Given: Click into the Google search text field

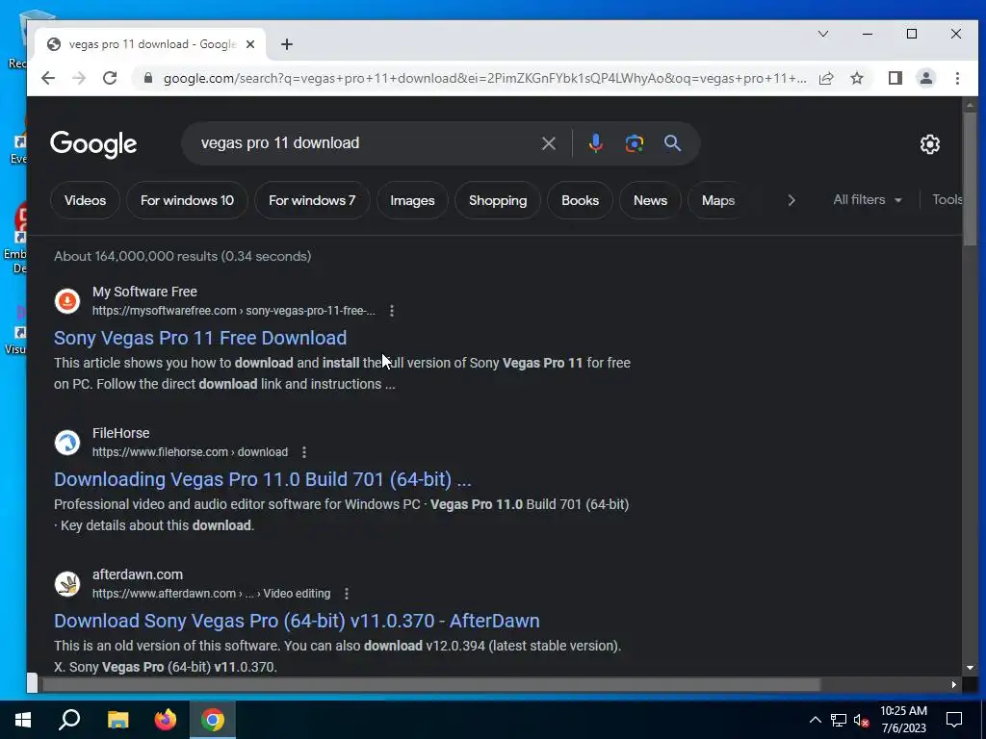Looking at the screenshot, I should (x=365, y=143).
